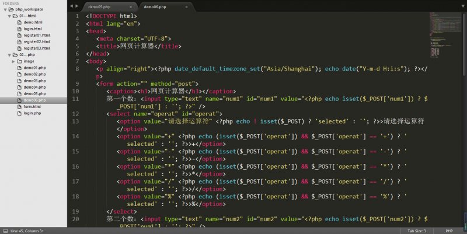Click the side bar toggle icon in status bar
This screenshot has width=467, height=234.
tap(4, 230)
